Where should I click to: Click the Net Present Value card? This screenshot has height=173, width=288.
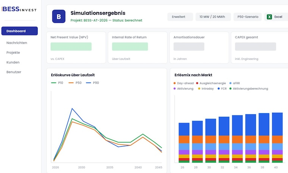coord(76,48)
